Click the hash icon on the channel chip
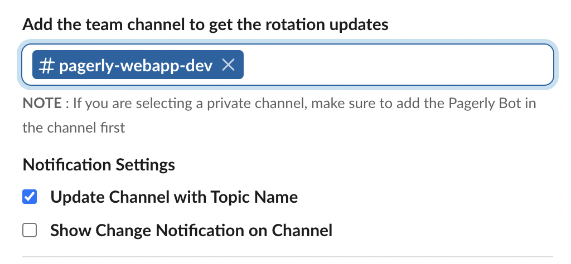Image resolution: width=571 pixels, height=264 pixels. 47,66
